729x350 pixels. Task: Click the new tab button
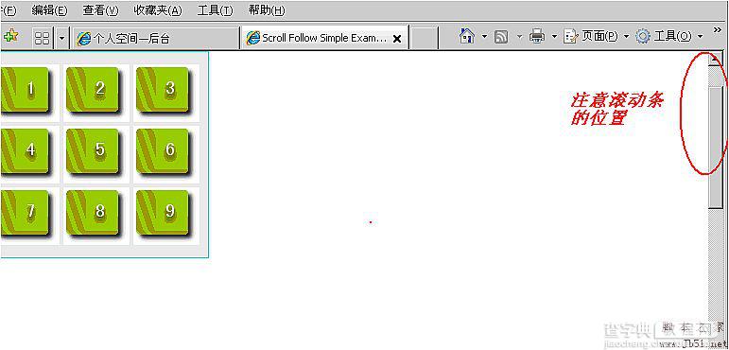click(425, 38)
